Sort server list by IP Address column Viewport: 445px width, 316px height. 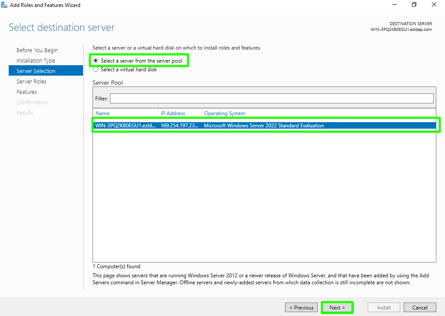click(173, 113)
